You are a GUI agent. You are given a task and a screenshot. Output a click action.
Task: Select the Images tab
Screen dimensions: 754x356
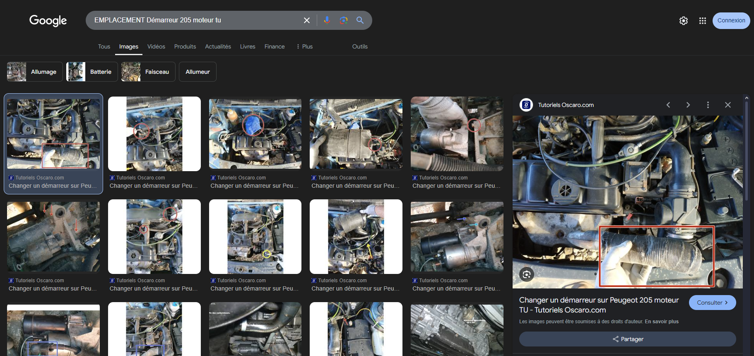click(x=129, y=46)
